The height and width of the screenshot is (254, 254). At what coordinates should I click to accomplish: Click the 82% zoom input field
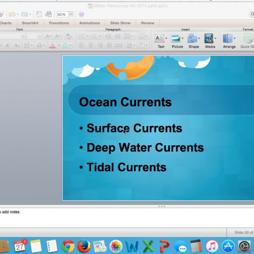pyautogui.click(x=62, y=14)
